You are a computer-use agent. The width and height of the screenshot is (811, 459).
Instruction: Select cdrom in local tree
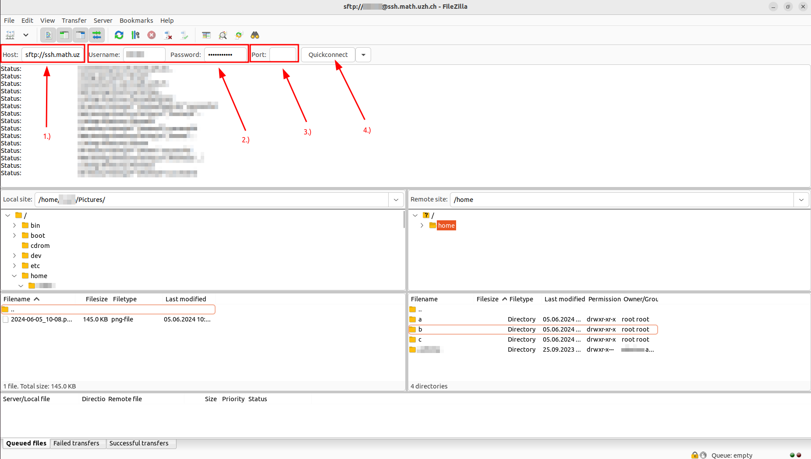click(40, 246)
